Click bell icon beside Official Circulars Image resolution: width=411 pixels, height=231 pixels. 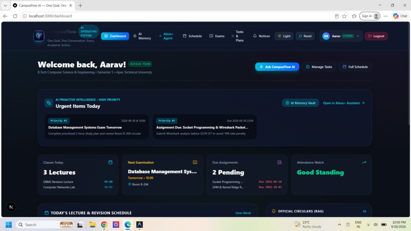tap(274, 211)
